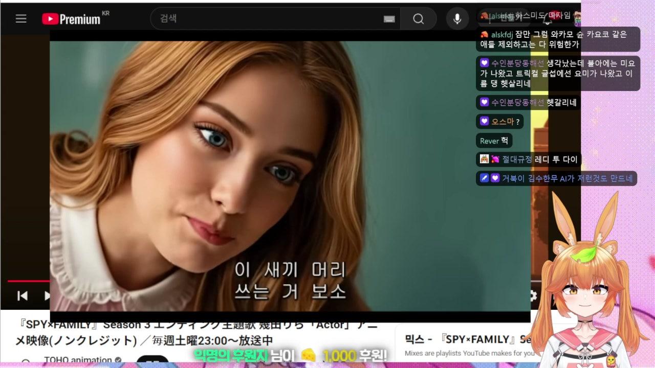The width and height of the screenshot is (655, 368).
Task: Click the 익명의 후원자 donation banner
Action: (x=290, y=355)
